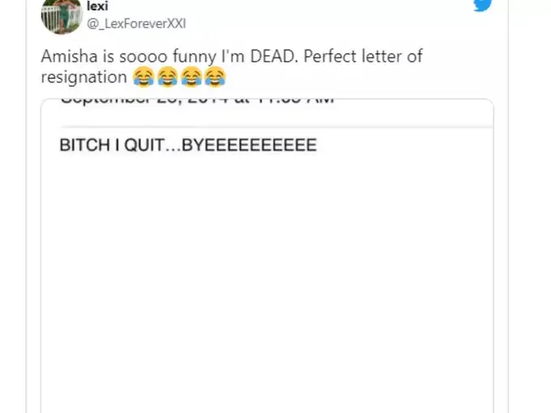Viewport: 551px width, 413px height.
Task: Open the embedded resignation email image
Action: click(x=267, y=256)
